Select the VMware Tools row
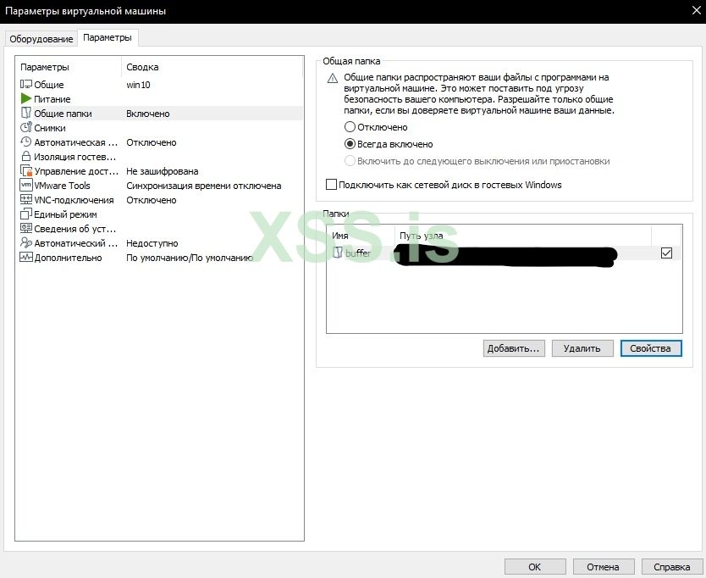706x578 pixels. pyautogui.click(x=159, y=186)
